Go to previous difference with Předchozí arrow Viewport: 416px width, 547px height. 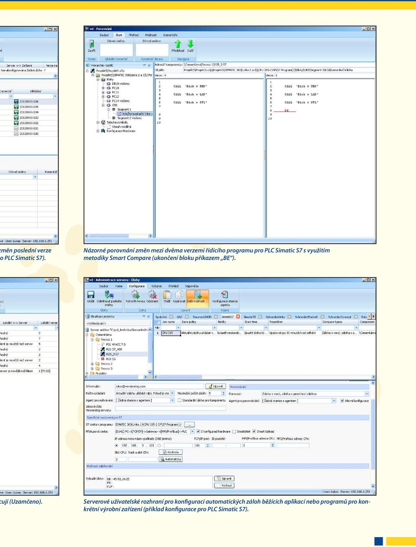click(178, 44)
